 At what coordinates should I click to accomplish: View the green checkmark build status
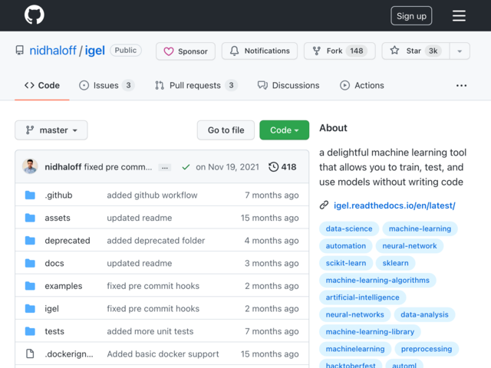click(186, 167)
